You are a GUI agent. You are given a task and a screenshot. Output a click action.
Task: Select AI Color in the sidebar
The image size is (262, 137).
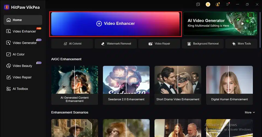(x=23, y=54)
